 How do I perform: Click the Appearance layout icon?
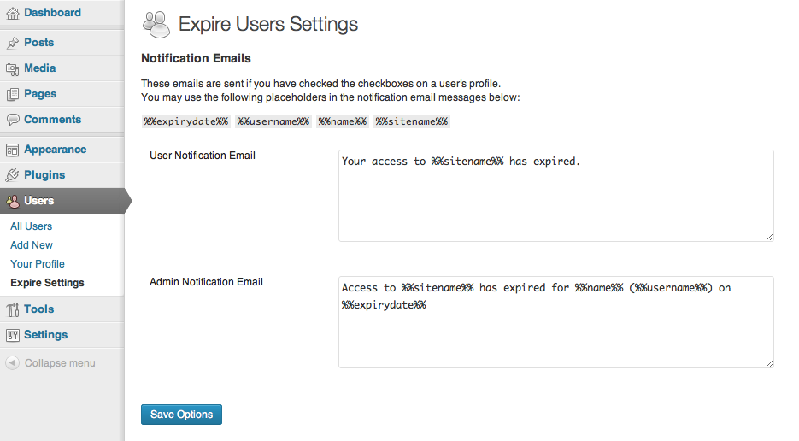(12, 150)
